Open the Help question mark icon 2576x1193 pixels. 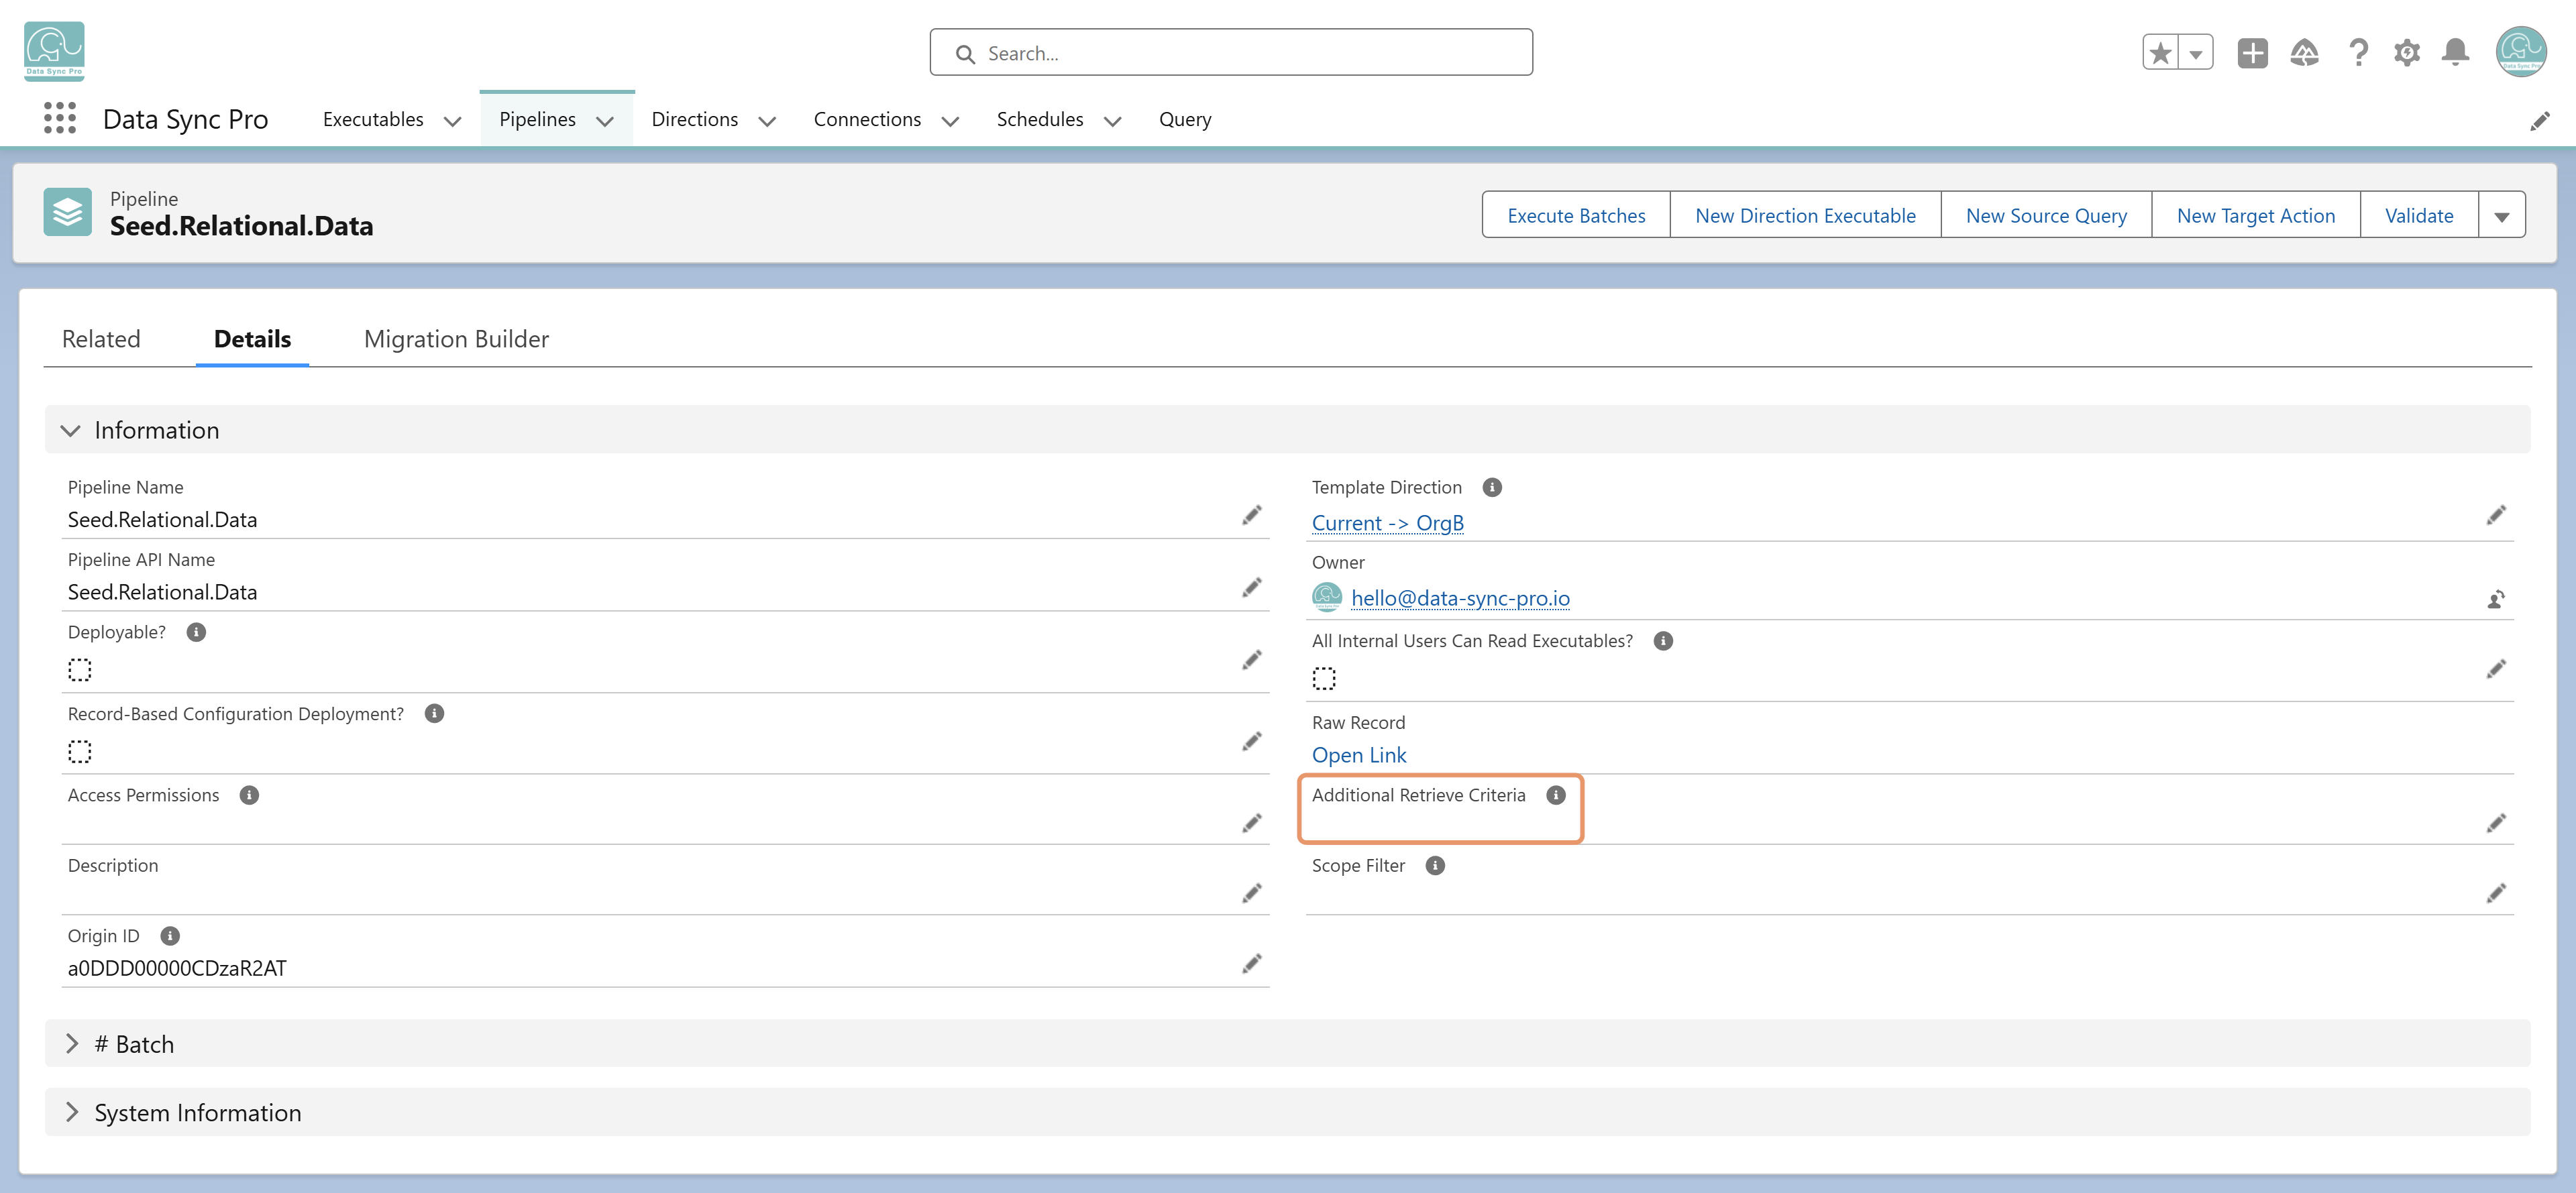coord(2358,53)
